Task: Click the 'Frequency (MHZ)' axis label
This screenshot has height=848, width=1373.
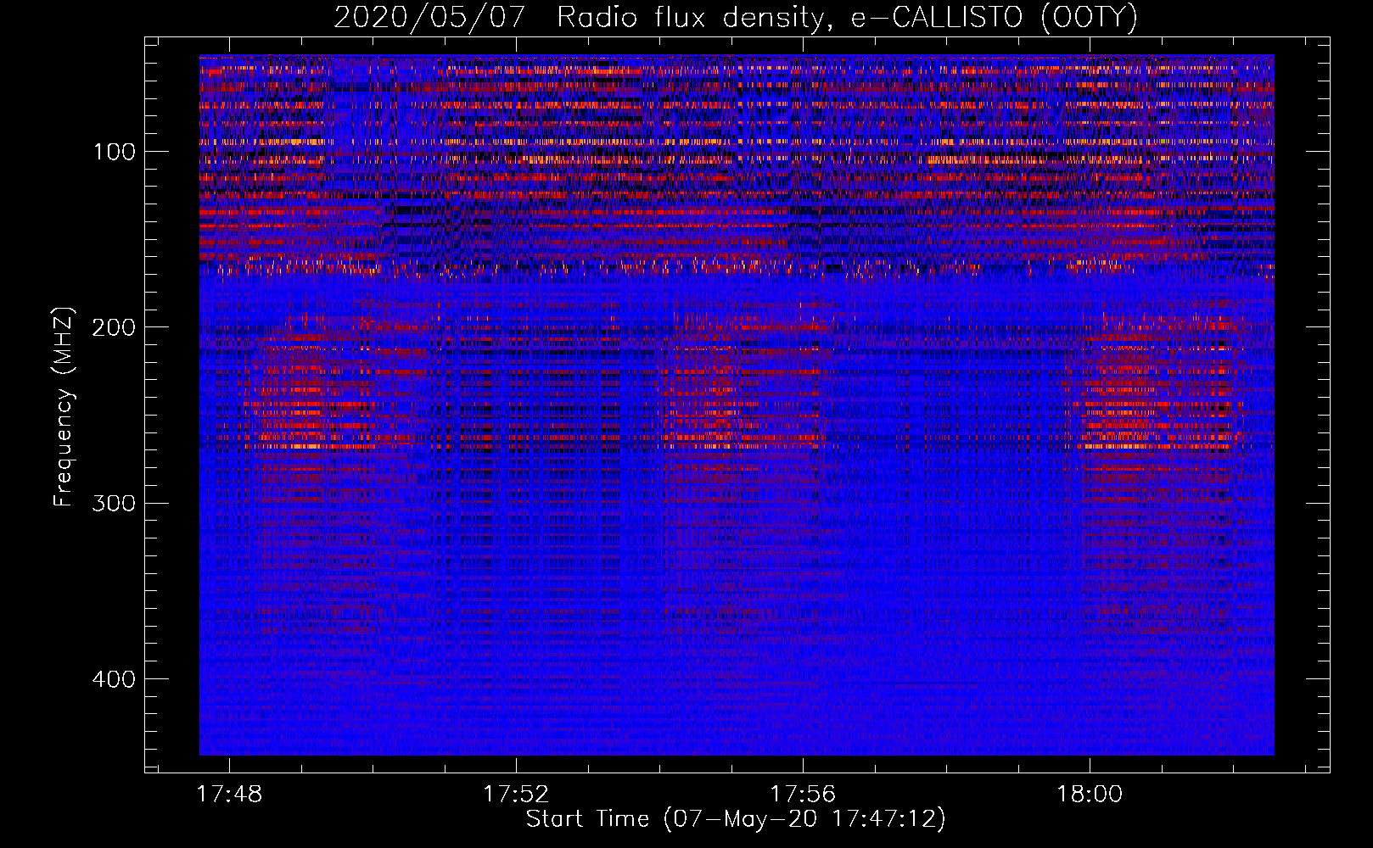Action: point(64,406)
